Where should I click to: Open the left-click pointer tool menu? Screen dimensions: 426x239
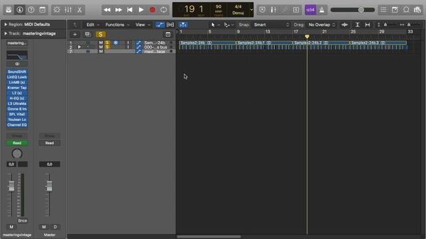(216, 25)
